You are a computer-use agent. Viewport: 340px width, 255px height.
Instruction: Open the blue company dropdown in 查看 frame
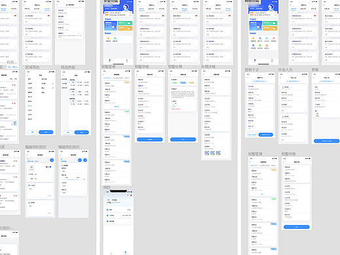coord(326,81)
